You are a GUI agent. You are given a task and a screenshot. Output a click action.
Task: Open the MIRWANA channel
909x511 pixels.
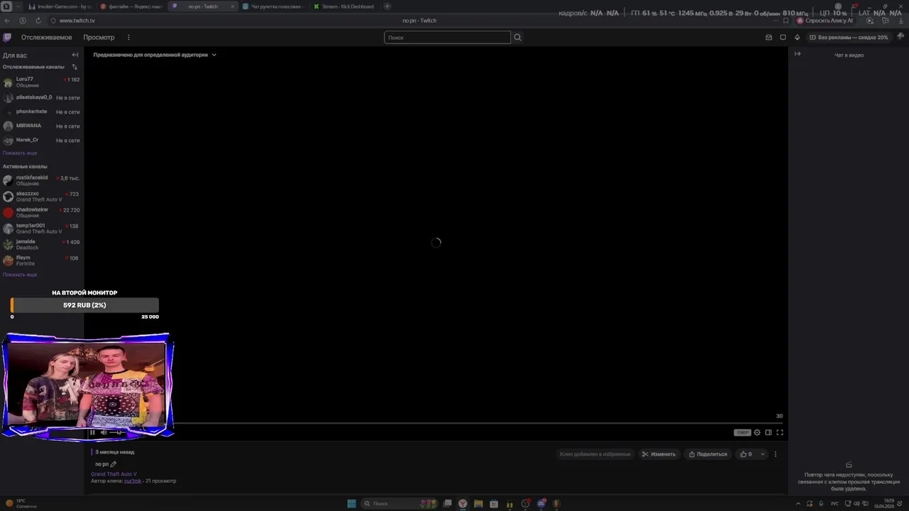42,126
